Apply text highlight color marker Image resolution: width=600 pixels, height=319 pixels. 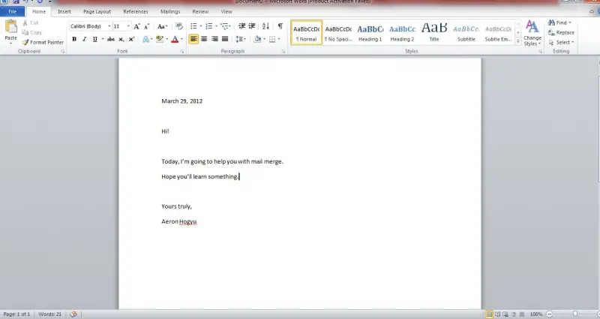tap(160, 39)
